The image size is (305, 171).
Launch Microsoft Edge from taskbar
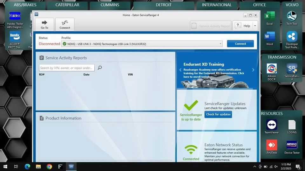(27, 167)
